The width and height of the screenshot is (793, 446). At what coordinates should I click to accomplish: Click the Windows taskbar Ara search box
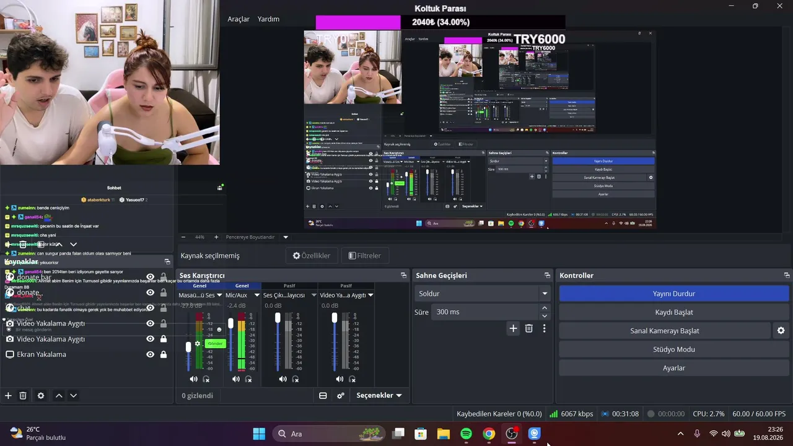(x=328, y=434)
